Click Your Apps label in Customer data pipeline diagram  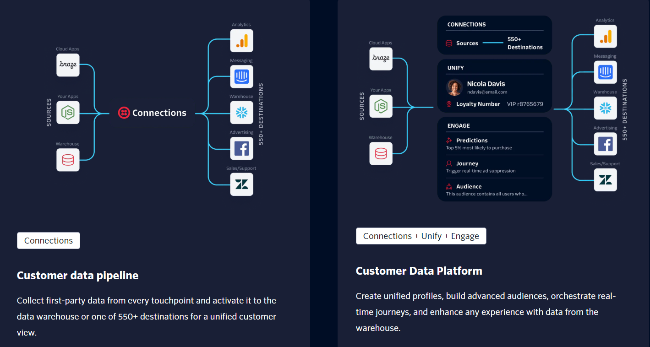pyautogui.click(x=68, y=97)
